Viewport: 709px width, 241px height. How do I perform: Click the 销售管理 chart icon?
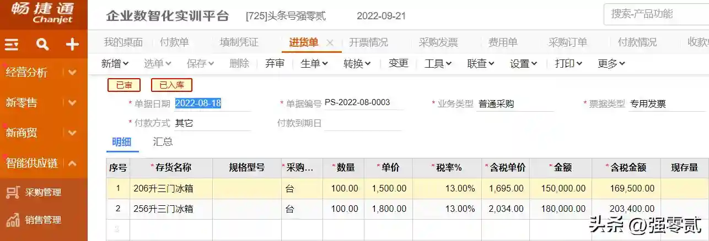[13, 220]
